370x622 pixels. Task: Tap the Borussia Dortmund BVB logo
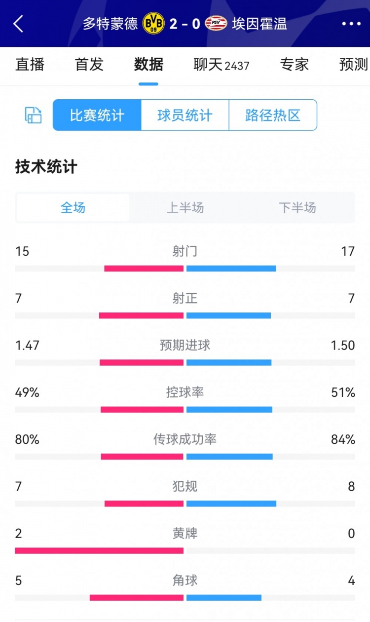click(x=153, y=24)
